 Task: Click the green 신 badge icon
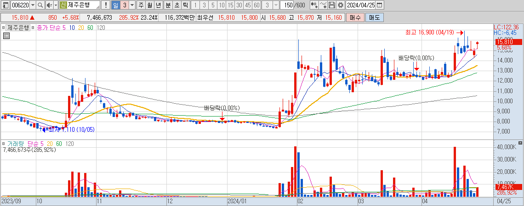[63, 5]
